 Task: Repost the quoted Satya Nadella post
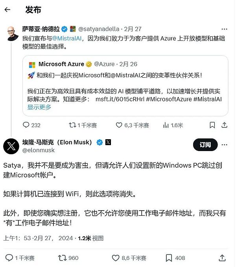tap(72, 125)
